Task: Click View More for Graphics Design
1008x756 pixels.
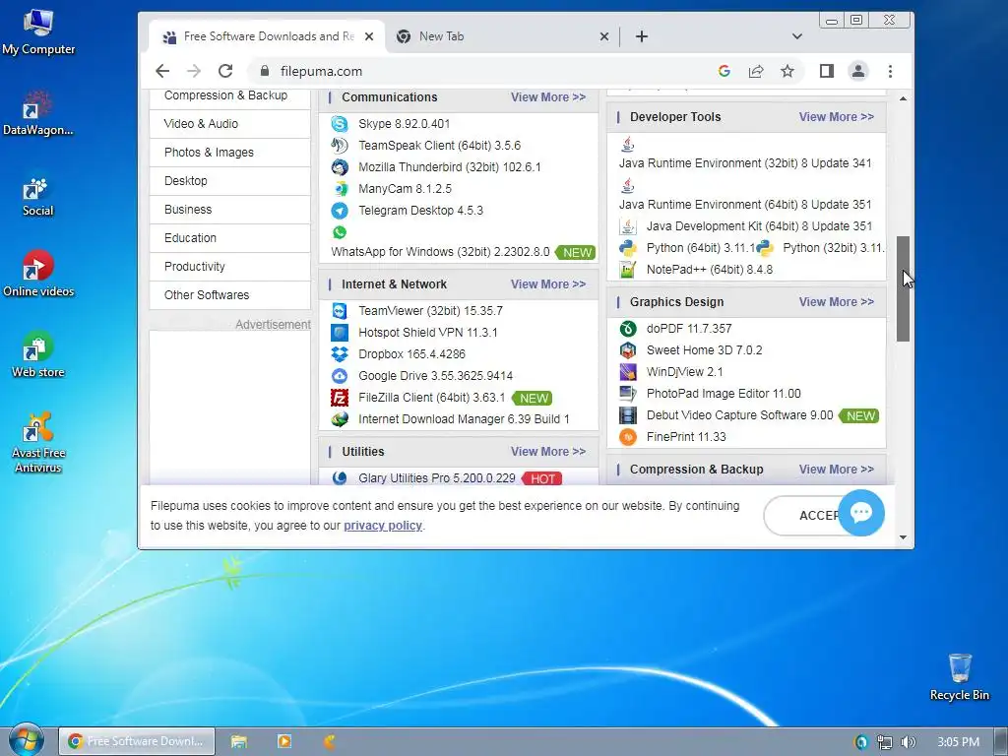Action: (837, 302)
